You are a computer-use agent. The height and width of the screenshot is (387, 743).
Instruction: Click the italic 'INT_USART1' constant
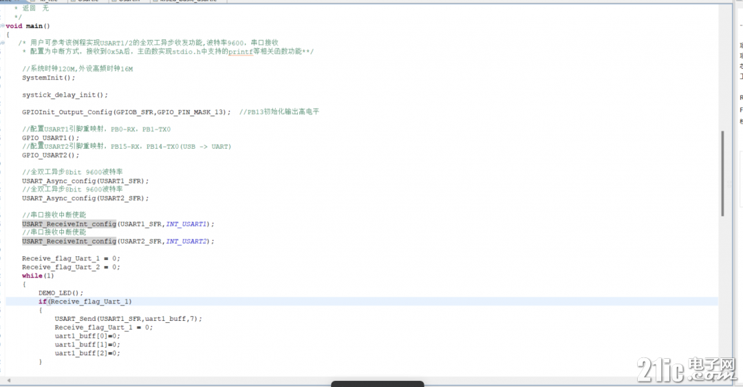(x=186, y=224)
